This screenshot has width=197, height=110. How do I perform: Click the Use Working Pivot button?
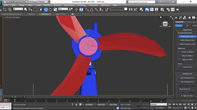pyautogui.click(x=187, y=82)
